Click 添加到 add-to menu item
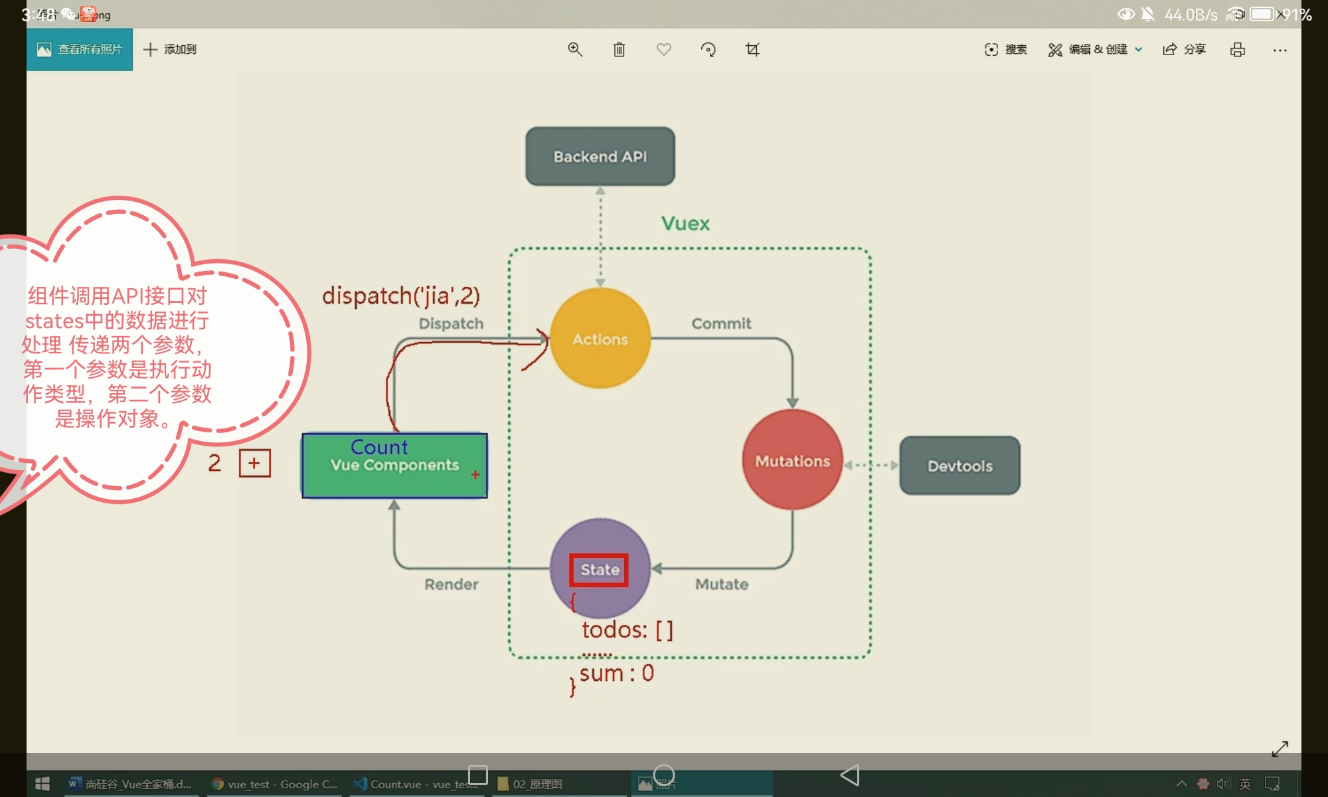The width and height of the screenshot is (1328, 797). [170, 50]
